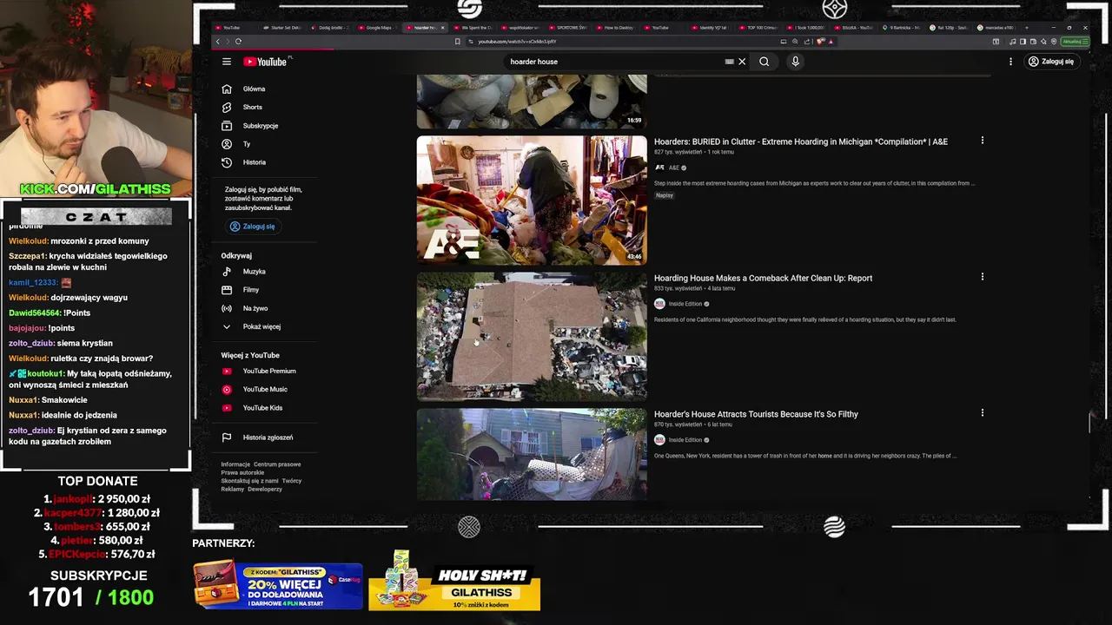Open A&E channel link

point(674,168)
